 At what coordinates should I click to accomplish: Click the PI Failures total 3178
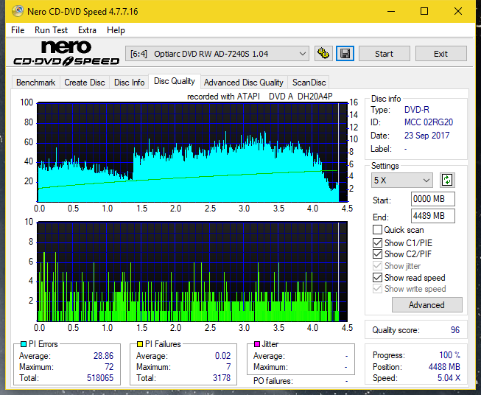(x=222, y=377)
